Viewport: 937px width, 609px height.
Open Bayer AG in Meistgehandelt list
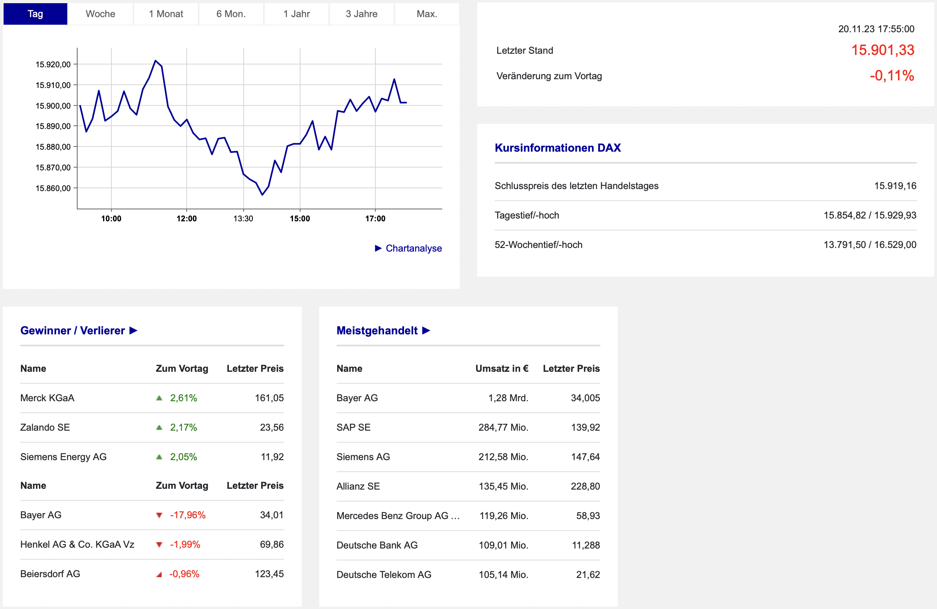tap(357, 398)
